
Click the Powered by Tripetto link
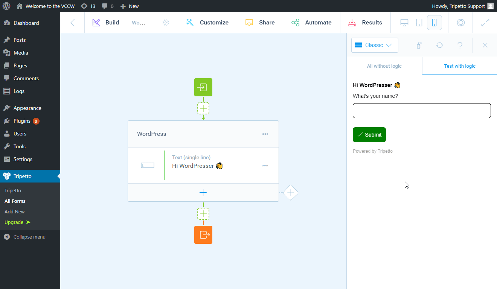373,151
